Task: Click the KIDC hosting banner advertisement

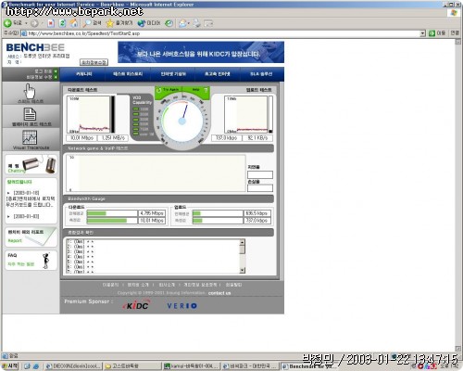Action: point(201,52)
